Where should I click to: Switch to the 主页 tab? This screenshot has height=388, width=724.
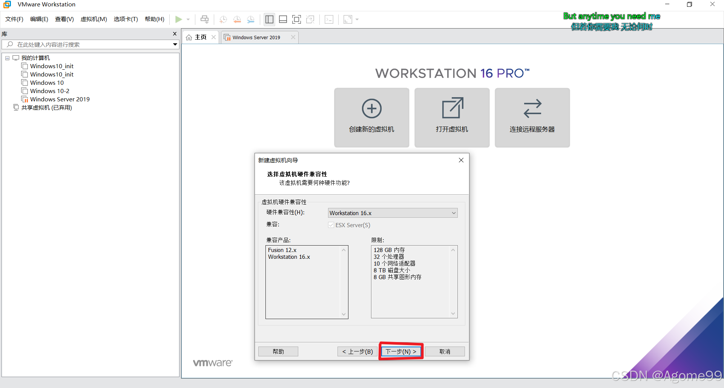coord(201,37)
